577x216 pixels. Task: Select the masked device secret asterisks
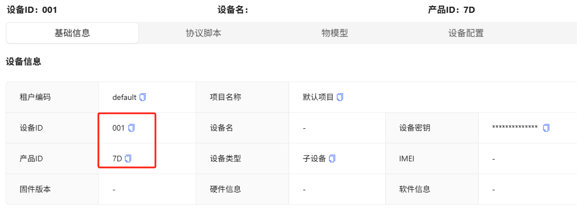click(x=515, y=127)
